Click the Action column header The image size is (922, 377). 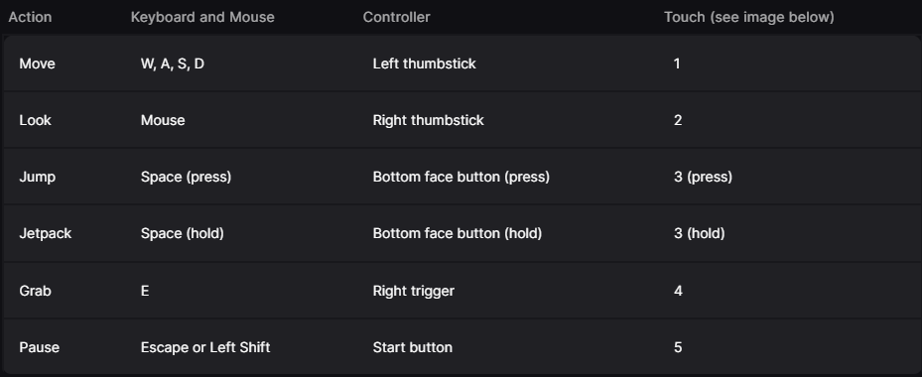click(30, 17)
